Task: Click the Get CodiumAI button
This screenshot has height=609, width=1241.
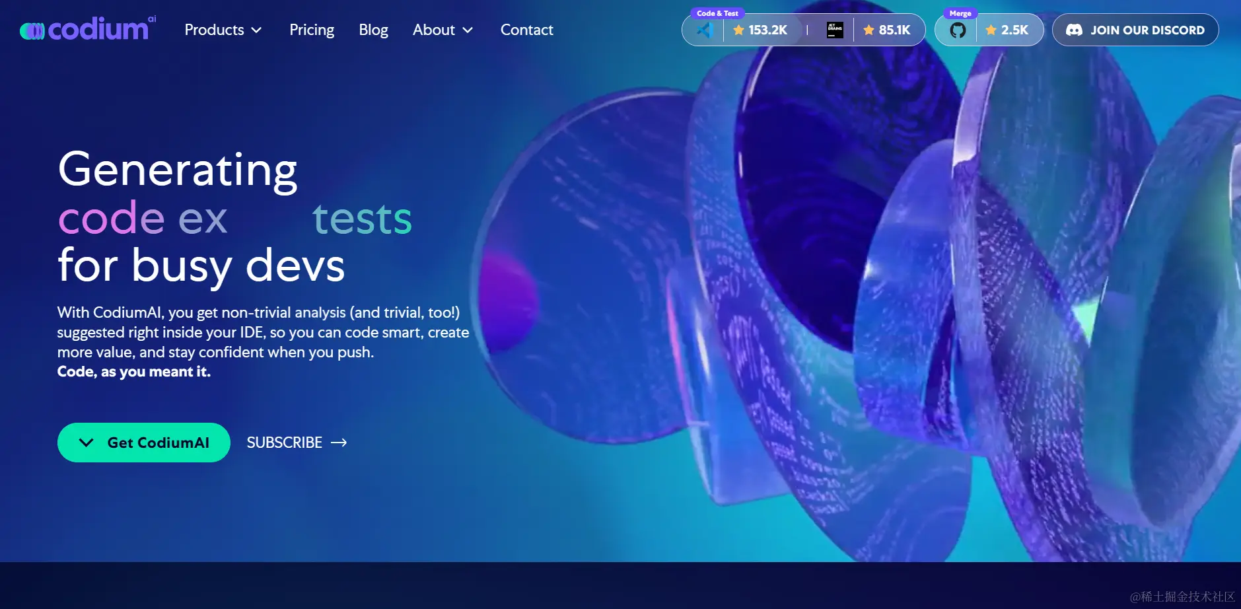Action: tap(144, 443)
